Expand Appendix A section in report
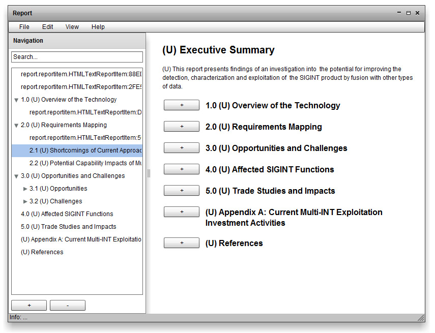 coord(181,212)
